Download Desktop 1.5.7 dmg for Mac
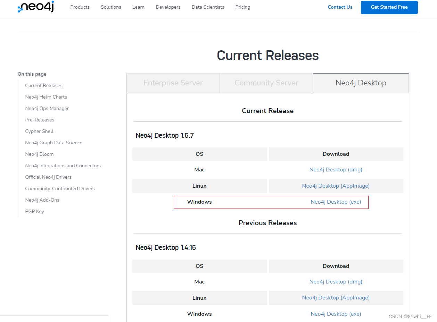The width and height of the screenshot is (437, 322). point(336,170)
